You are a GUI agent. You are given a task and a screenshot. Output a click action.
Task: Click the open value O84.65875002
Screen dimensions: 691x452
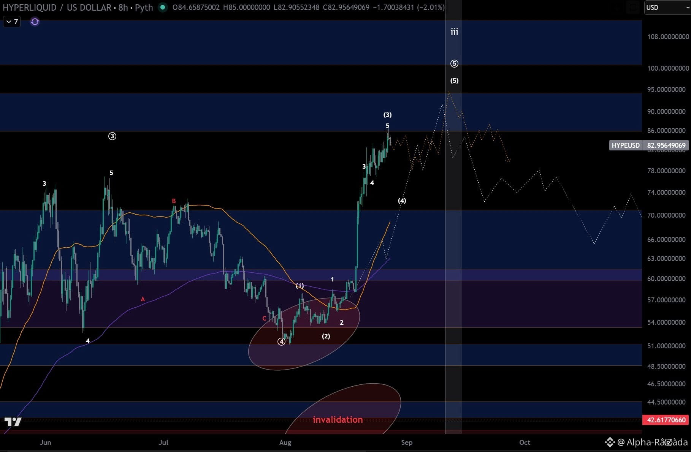196,7
